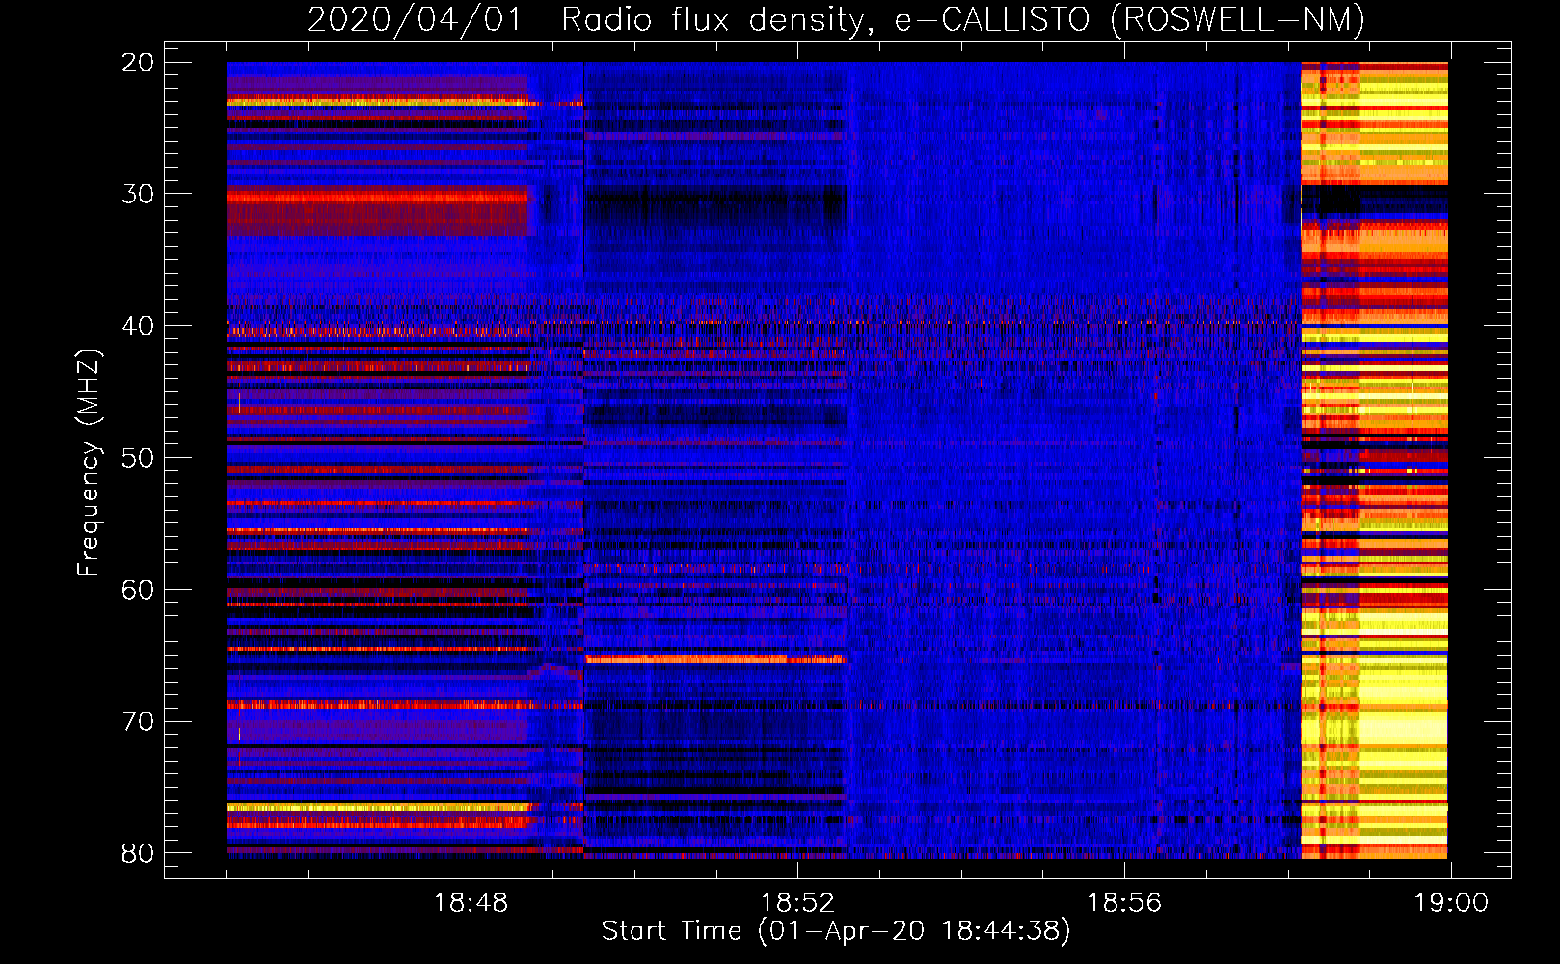Viewport: 1560px width, 964px height.
Task: Click the 18:52 time tick label
Action: pos(797,903)
